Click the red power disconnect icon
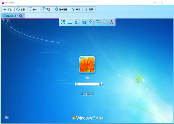Screen dimensions: 174x124 tap(111, 22)
